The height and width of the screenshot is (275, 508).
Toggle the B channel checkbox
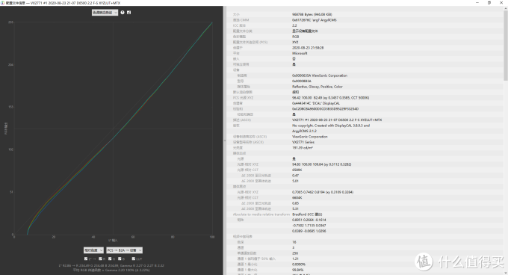pos(120,259)
